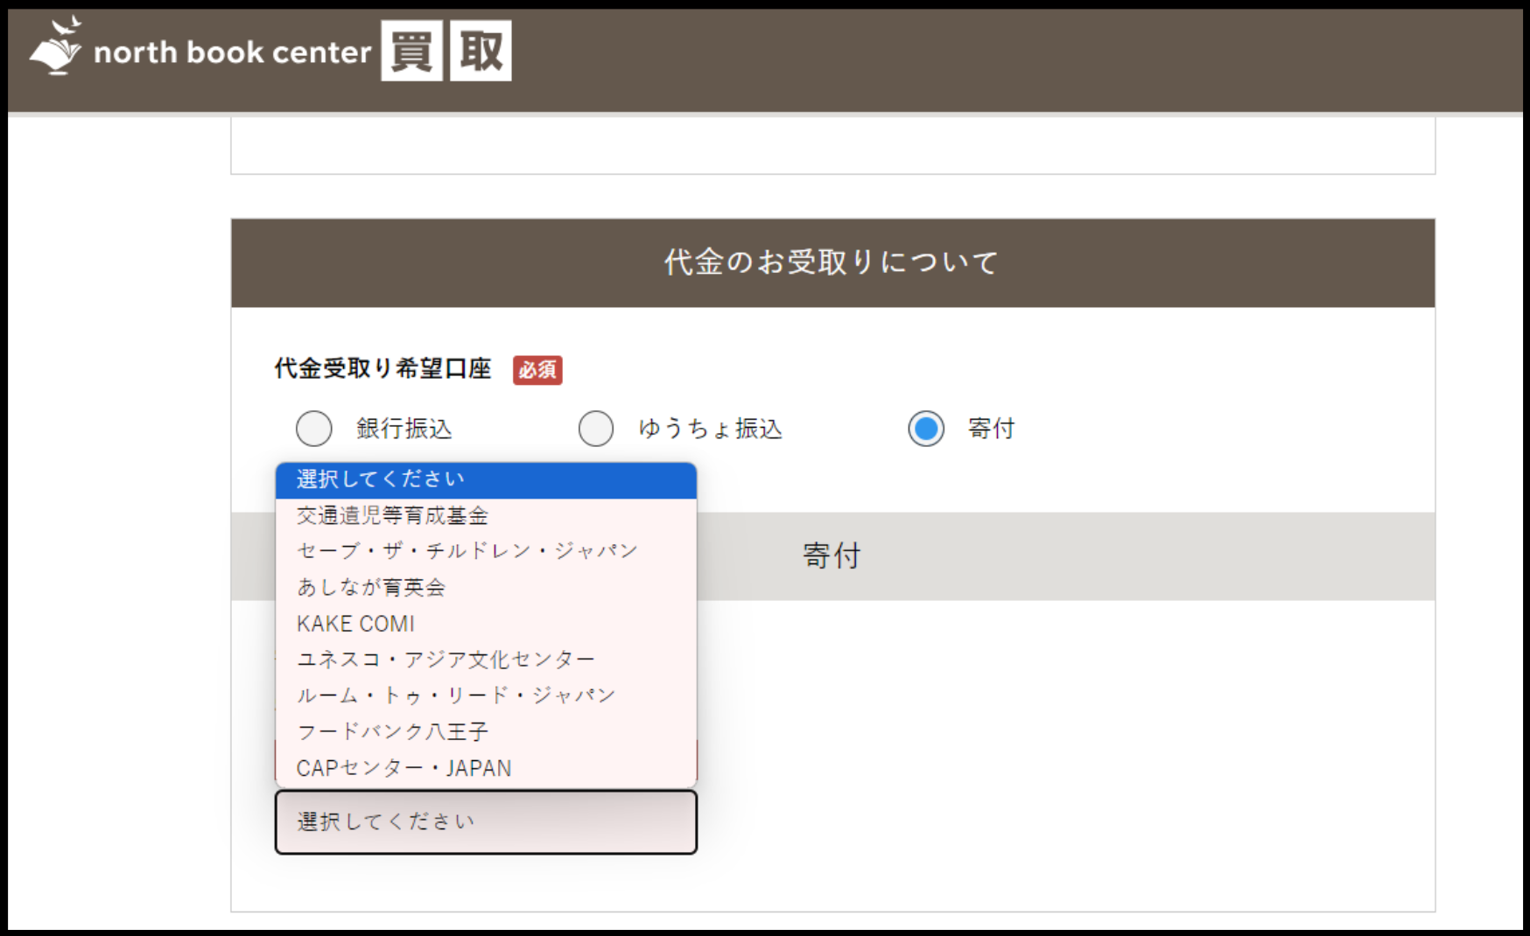Click the 取 character box in header
Image resolution: width=1530 pixels, height=936 pixels.
point(481,52)
